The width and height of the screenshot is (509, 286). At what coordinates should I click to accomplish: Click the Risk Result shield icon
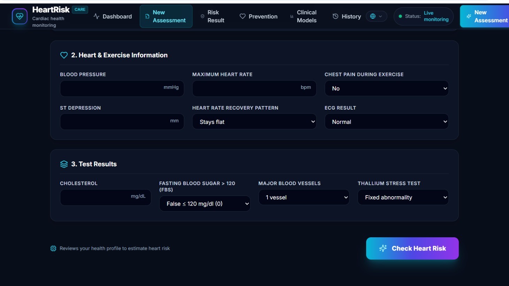(202, 16)
